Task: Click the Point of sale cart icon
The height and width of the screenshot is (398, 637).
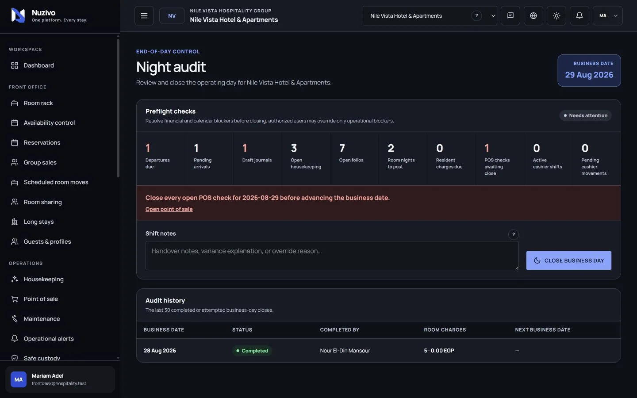Action: point(15,299)
